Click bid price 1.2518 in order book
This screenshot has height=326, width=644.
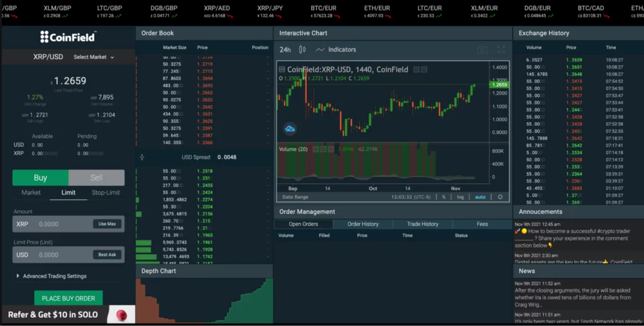[204, 171]
